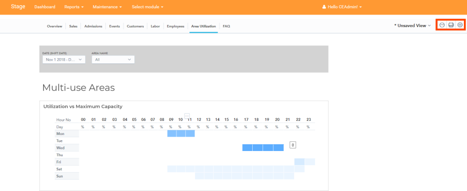Select the FAQ tab
467x191 pixels.
226,26
